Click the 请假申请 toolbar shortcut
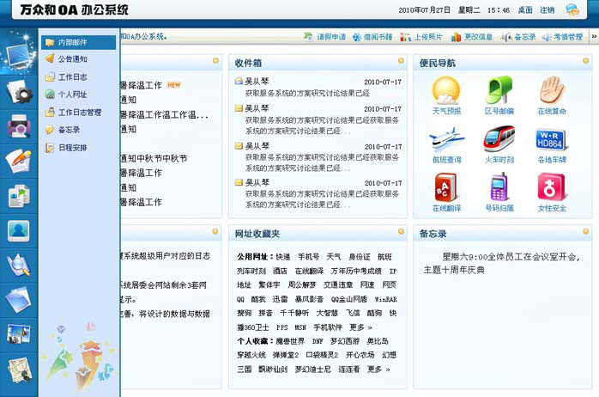This screenshot has height=397, width=599. coord(325,37)
